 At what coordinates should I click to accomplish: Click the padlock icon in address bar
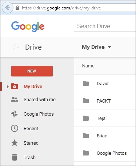click(17, 8)
